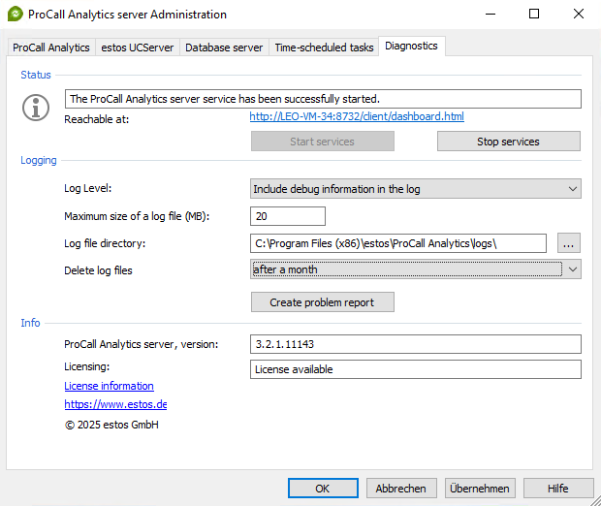Click into the log file directory field
Viewport: 601px width, 506px height.
[397, 243]
